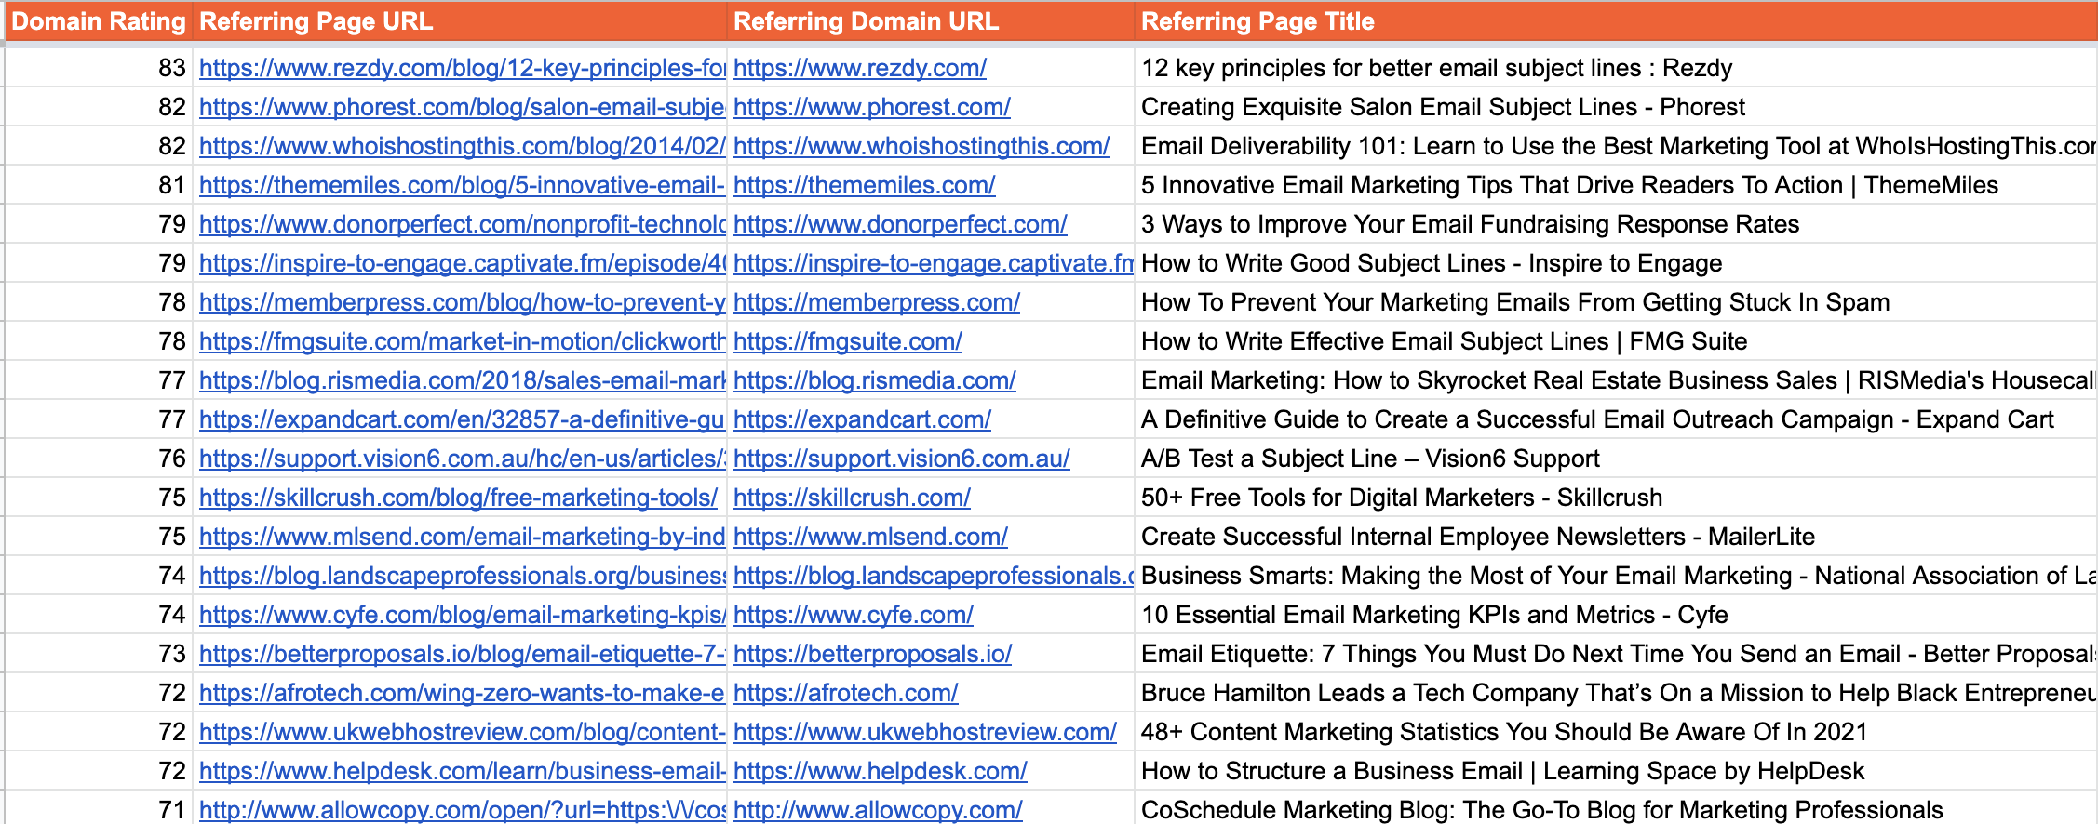Open the allowcopy.com/open page URL link
2098x824 pixels.
coord(462,810)
